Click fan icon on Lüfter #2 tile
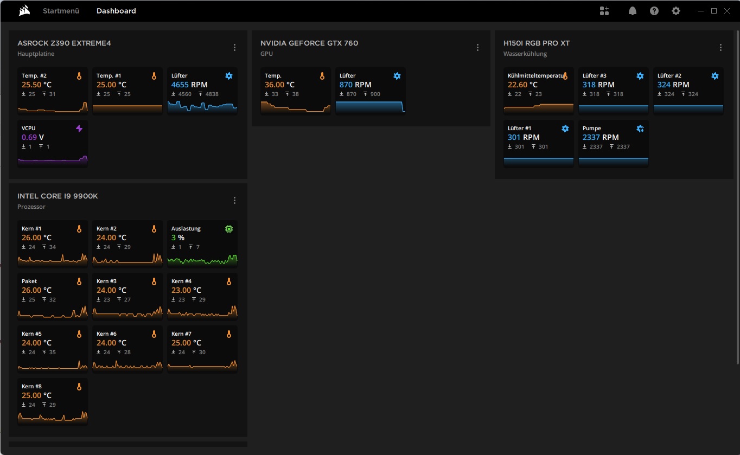740x455 pixels. click(x=715, y=76)
